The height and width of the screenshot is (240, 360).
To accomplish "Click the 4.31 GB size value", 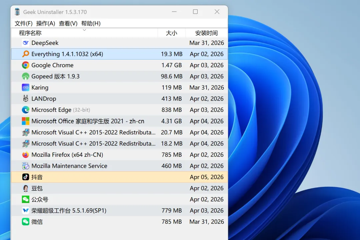I will 172,121.
